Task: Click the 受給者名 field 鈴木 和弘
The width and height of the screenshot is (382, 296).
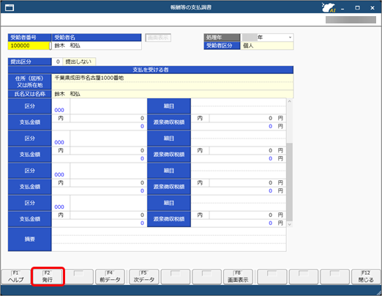Action: click(x=97, y=45)
